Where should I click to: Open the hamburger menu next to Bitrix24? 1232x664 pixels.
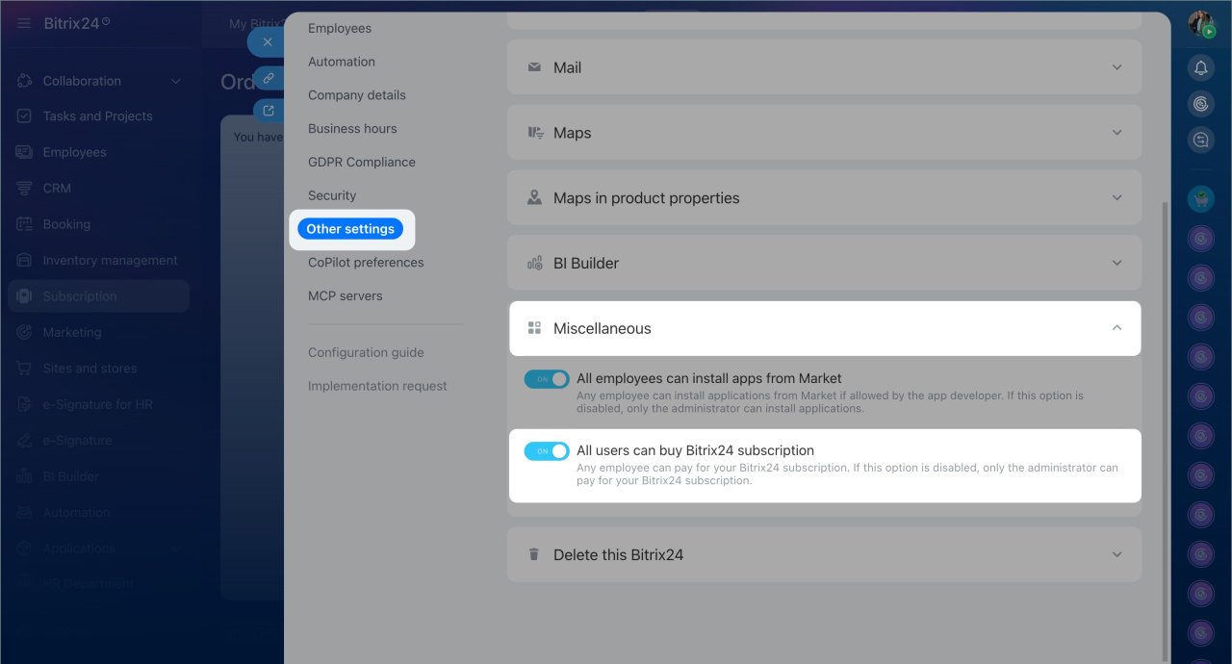click(24, 23)
